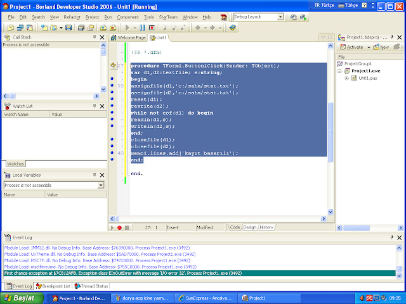
Task: Select the I/O error 32 exception log line
Action: tap(200, 273)
